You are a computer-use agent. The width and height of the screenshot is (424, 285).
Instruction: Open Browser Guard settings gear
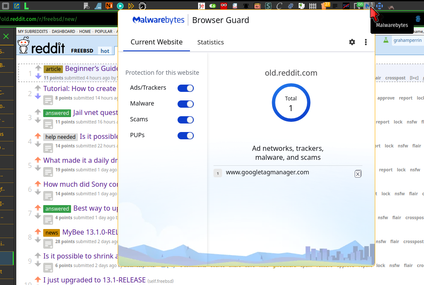point(352,42)
